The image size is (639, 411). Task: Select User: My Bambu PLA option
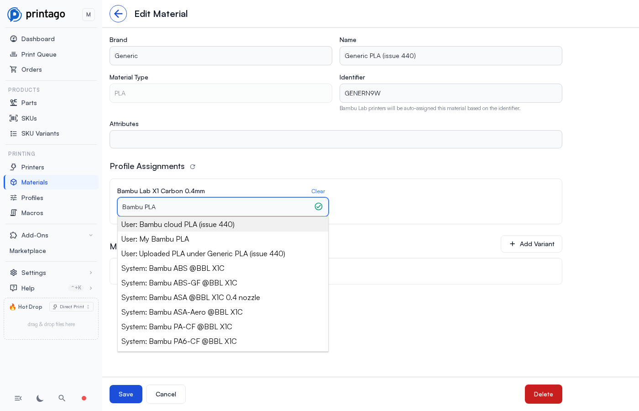(x=223, y=239)
